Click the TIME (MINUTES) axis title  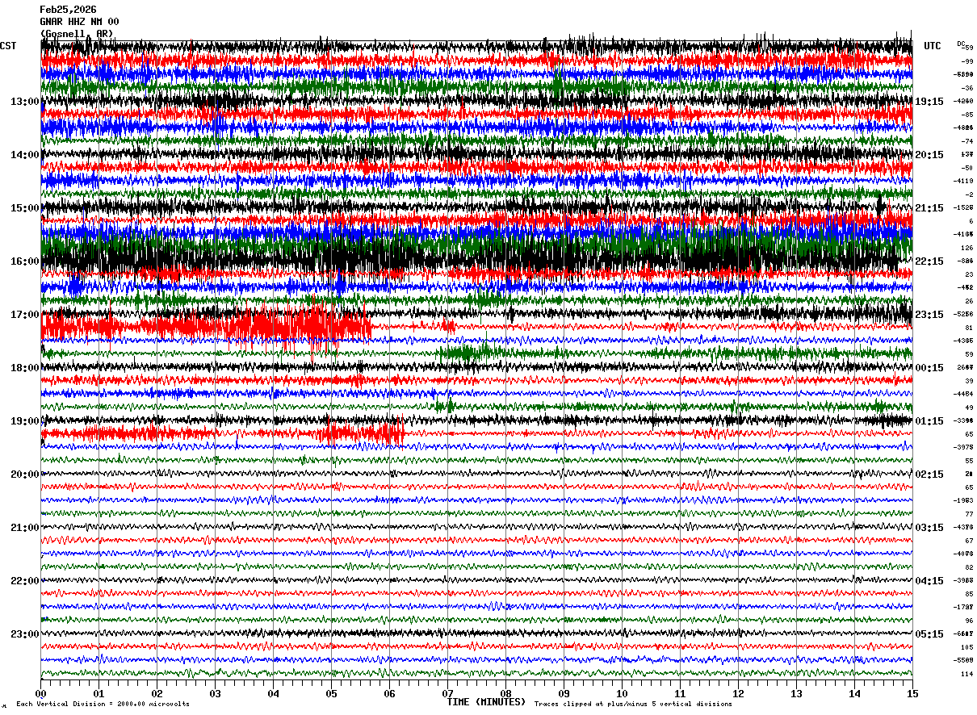point(486,702)
